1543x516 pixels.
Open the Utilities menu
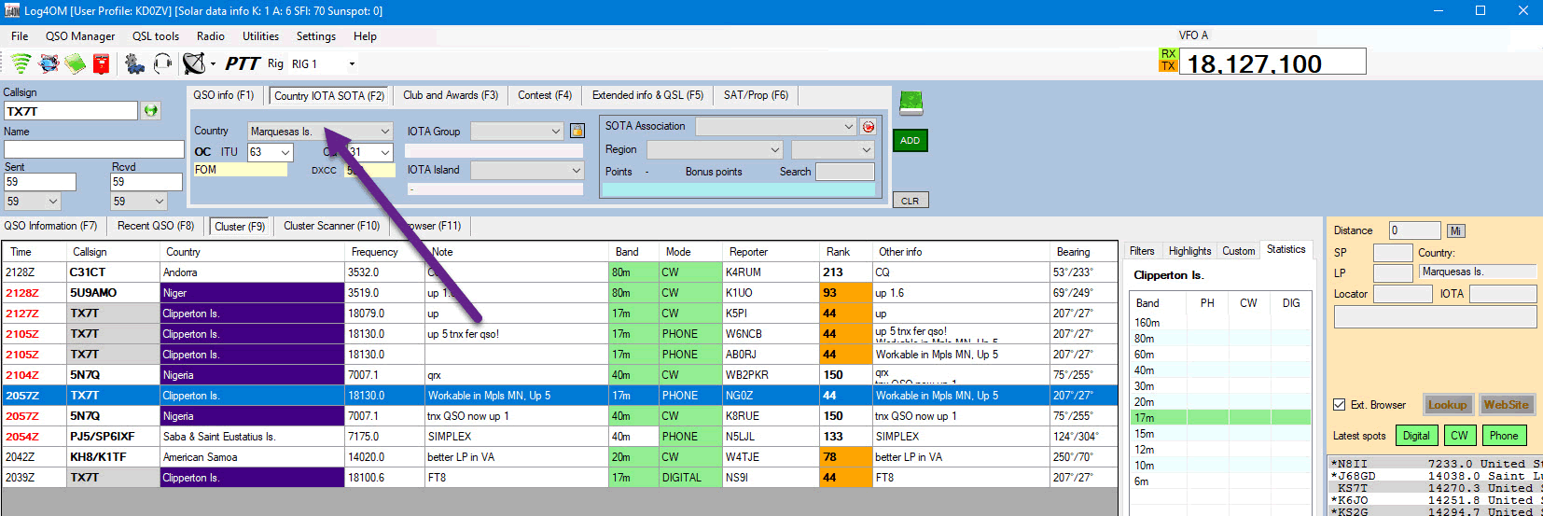click(x=261, y=36)
